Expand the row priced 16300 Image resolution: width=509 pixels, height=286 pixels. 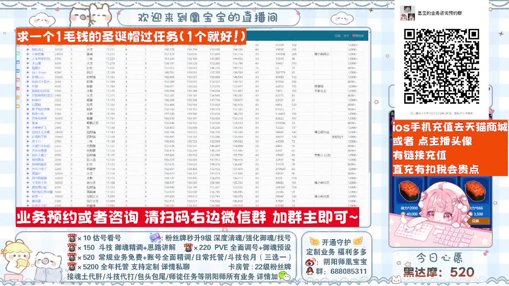tap(28, 183)
